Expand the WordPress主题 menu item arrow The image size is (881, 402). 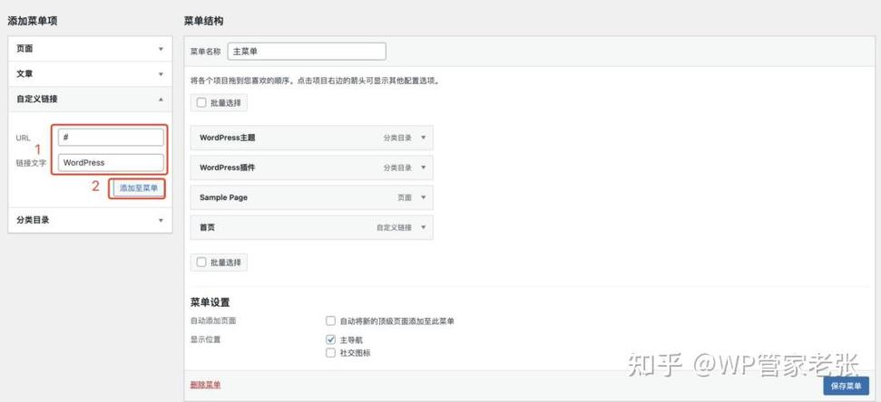point(424,138)
